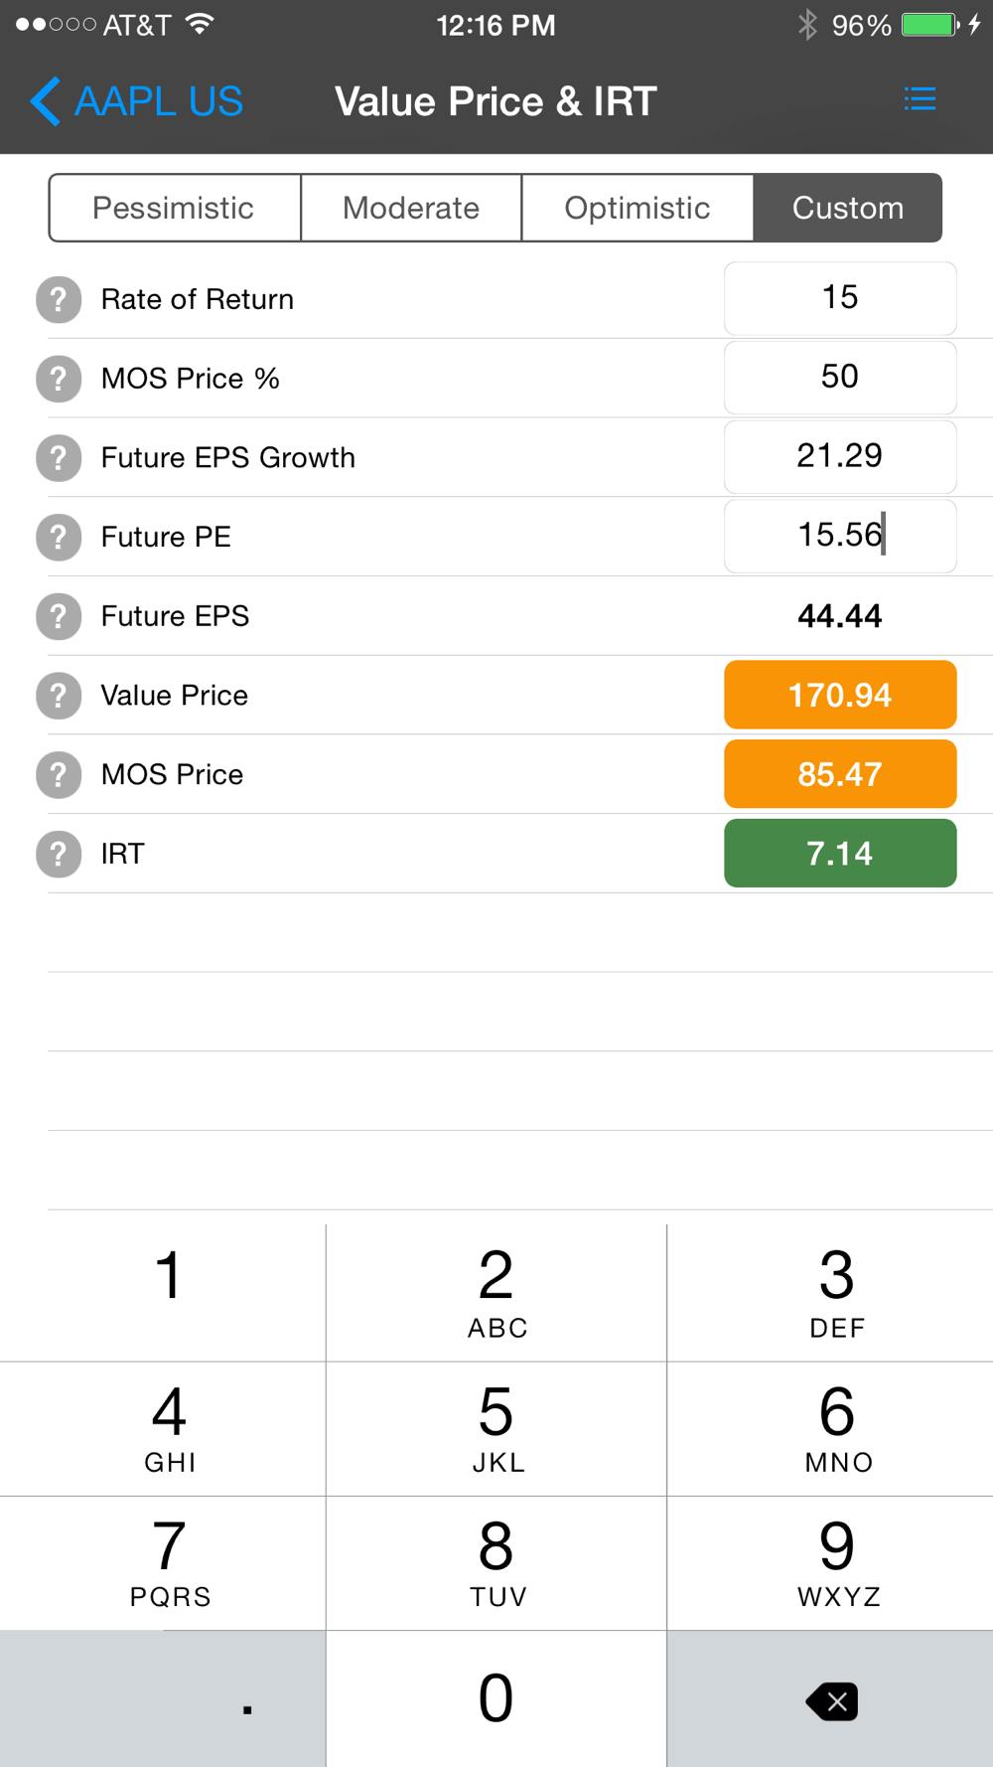Tap the question mark next to IRT
The height and width of the screenshot is (1767, 993).
pos(59,854)
